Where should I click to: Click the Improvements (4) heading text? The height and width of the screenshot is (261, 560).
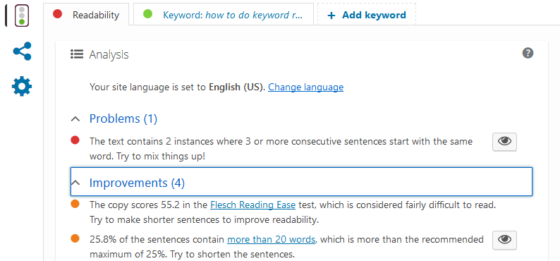(x=137, y=183)
